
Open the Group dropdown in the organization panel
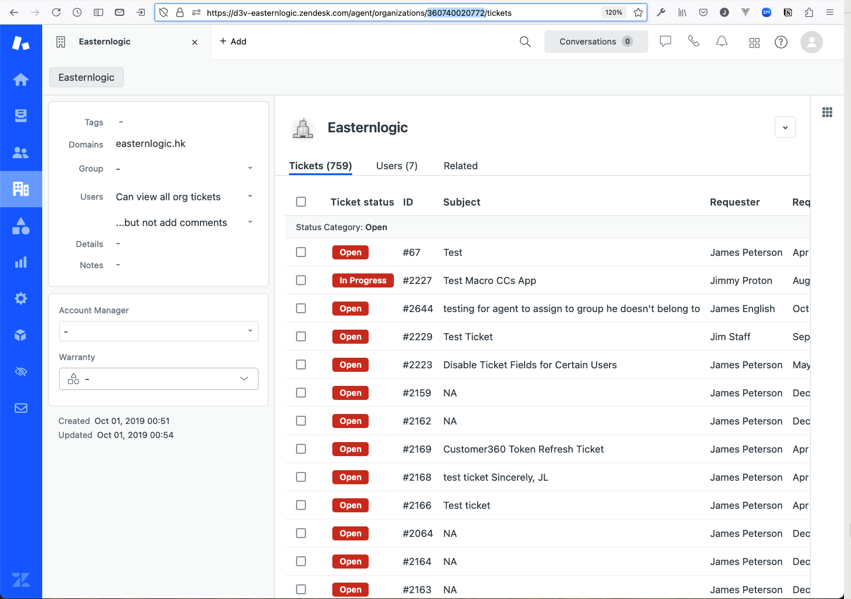pyautogui.click(x=250, y=168)
